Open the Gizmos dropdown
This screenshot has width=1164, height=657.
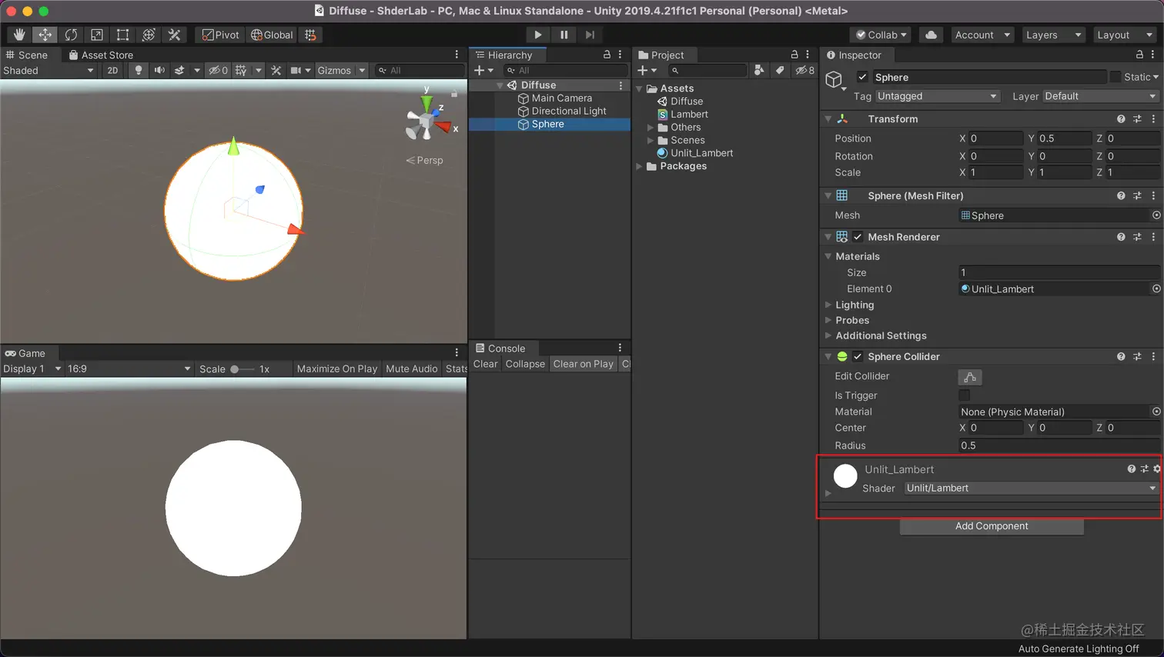(x=341, y=70)
